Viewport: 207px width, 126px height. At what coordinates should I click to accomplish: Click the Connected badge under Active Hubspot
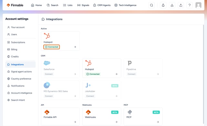point(51,47)
